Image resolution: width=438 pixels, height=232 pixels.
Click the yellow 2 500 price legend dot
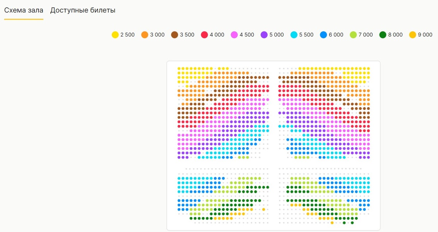coord(115,35)
